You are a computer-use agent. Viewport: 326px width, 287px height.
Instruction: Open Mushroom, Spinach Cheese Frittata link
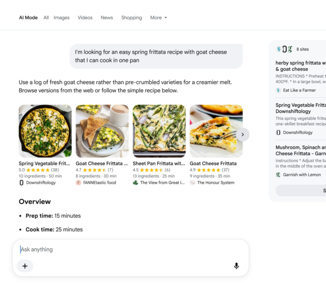pyautogui.click(x=301, y=150)
